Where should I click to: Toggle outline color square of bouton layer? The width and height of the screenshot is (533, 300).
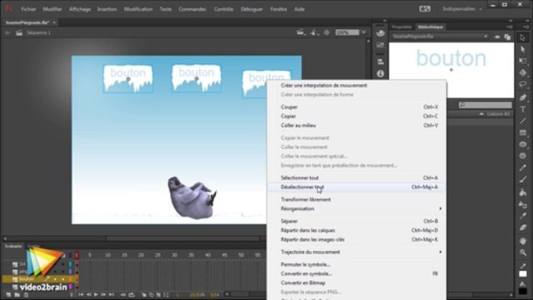point(71,279)
